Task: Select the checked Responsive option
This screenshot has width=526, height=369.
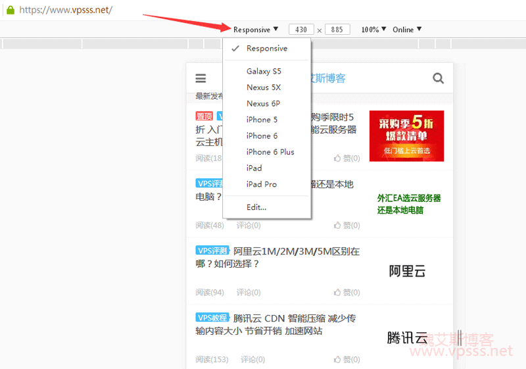Action: 266,49
